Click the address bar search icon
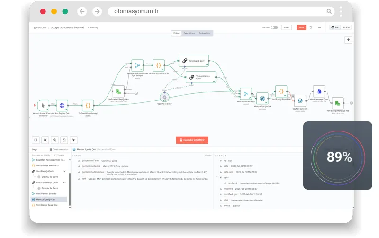Image resolution: width=379 pixels, height=238 pixels. (329, 11)
